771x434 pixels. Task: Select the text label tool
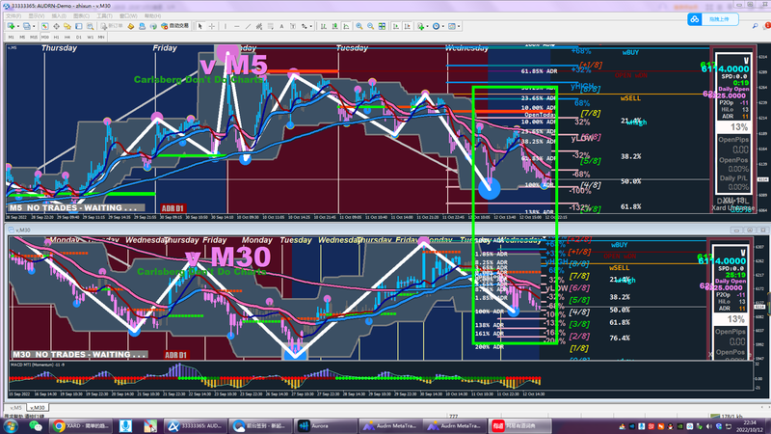pos(293,26)
